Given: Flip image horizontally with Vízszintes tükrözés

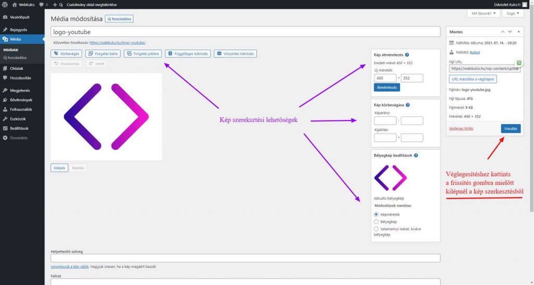Looking at the screenshot, I should click(x=235, y=53).
